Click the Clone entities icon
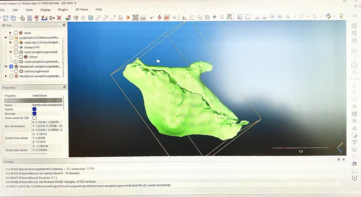The width and height of the screenshot is (361, 197). pos(44,18)
